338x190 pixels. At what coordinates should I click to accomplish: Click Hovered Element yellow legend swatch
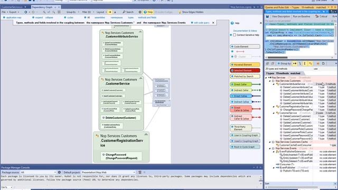point(245,64)
